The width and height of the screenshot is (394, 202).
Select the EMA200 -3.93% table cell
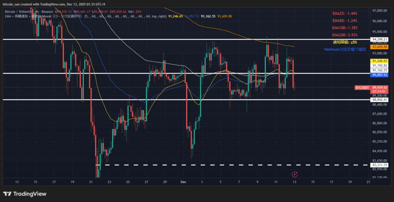pyautogui.click(x=345, y=35)
